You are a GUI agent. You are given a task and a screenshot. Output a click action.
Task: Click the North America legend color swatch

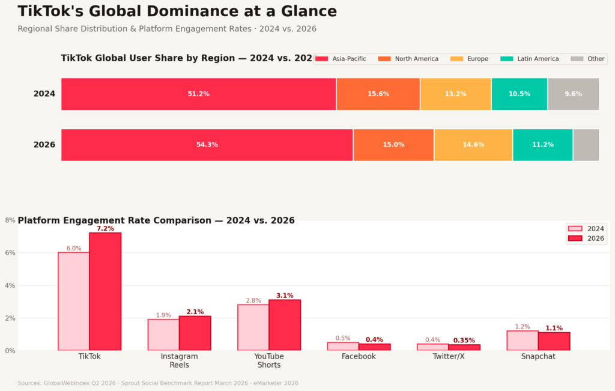coord(384,59)
